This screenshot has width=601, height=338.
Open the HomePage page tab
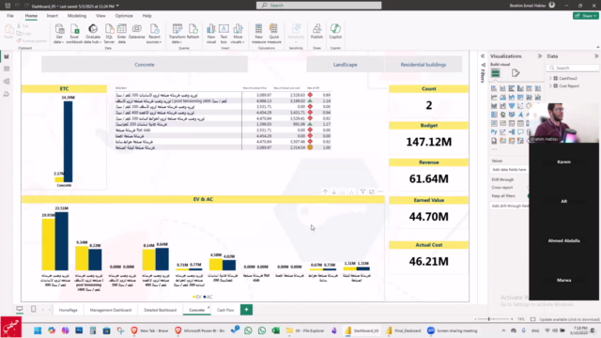(69, 310)
